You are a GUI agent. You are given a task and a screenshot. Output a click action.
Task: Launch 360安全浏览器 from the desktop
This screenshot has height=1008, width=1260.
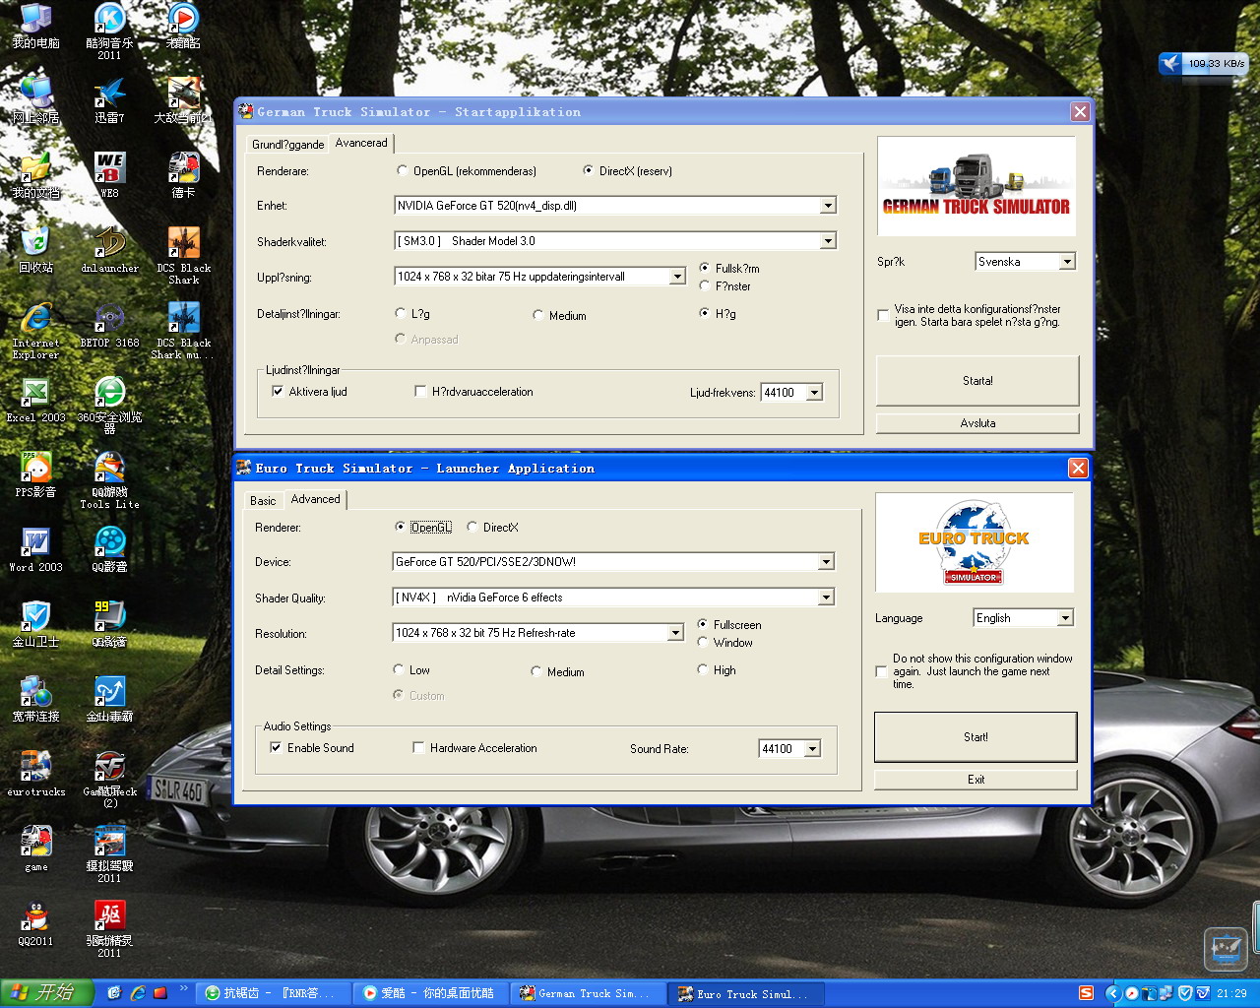[109, 406]
